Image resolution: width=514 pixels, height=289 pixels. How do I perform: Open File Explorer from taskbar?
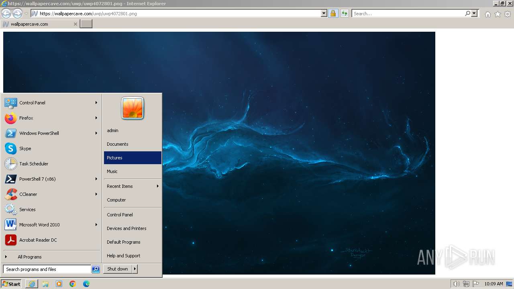tap(45, 284)
